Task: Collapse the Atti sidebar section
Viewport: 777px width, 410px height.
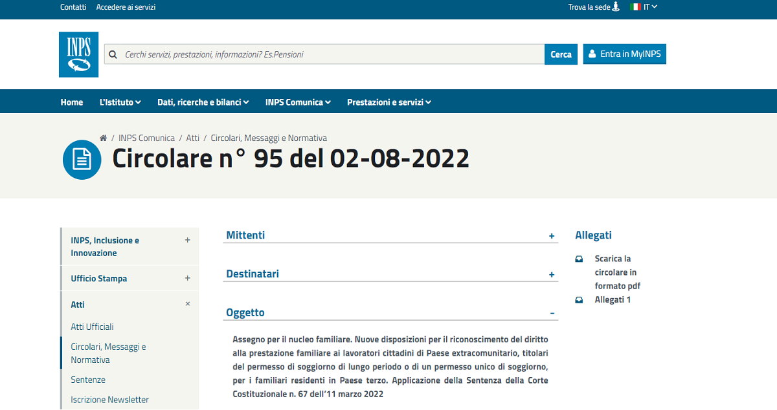Action: point(188,304)
